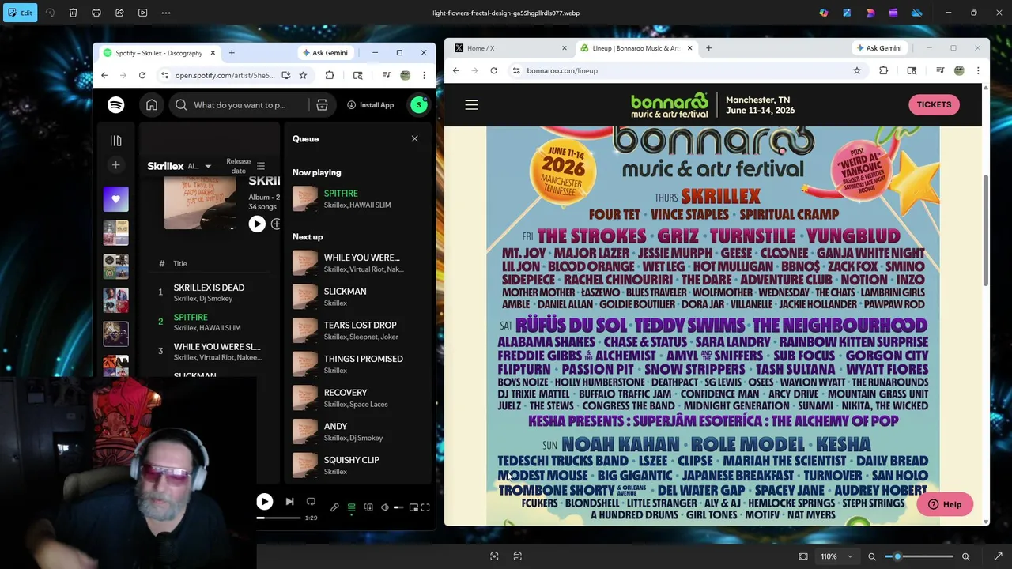Open the three-dot menu in Photos toolbar
The height and width of the screenshot is (569, 1012).
(166, 13)
